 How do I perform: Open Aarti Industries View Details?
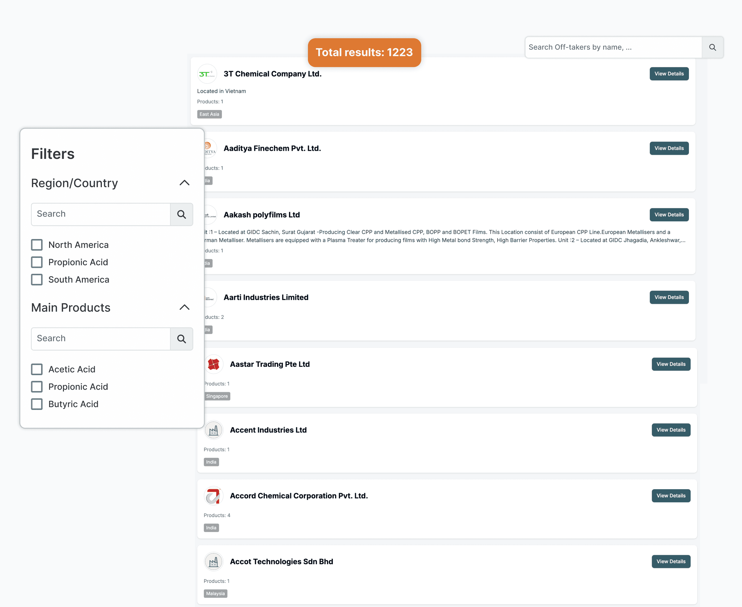point(669,297)
